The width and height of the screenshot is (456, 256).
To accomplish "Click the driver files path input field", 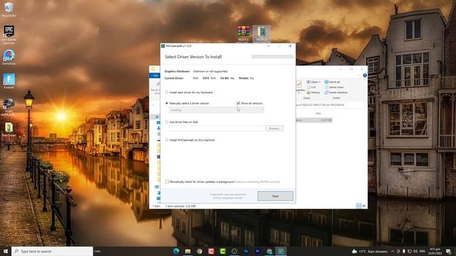I will pyautogui.click(x=217, y=128).
